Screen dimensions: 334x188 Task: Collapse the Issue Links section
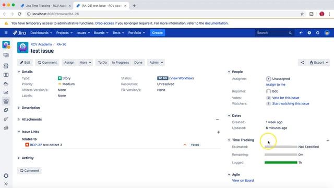coord(19,132)
